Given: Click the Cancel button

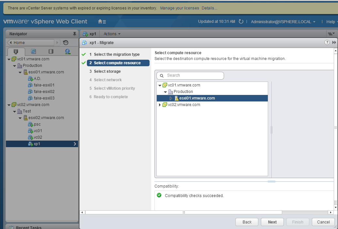Looking at the screenshot, I should pyautogui.click(x=323, y=222).
